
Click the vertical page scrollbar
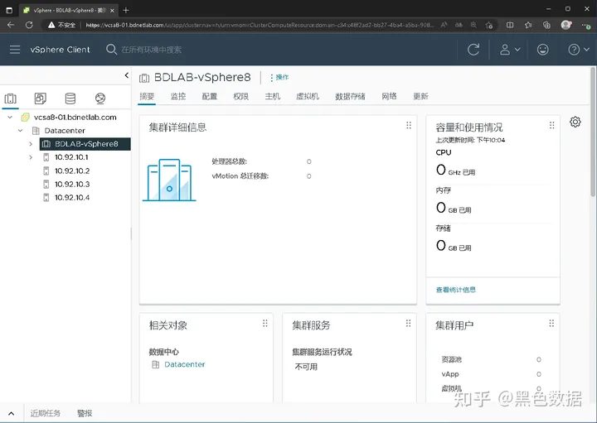(x=592, y=132)
